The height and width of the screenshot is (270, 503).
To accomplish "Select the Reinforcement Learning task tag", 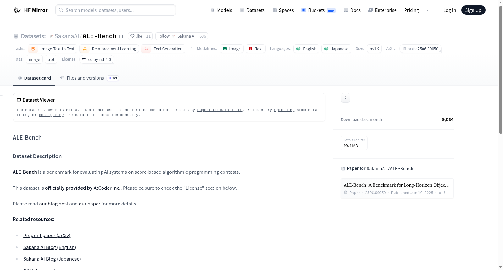I will pos(109,49).
